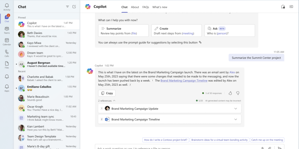Click the (file) placeholder in Summarize card
Image resolution: width=299 pixels, height=149 pixels.
tap(134, 33)
